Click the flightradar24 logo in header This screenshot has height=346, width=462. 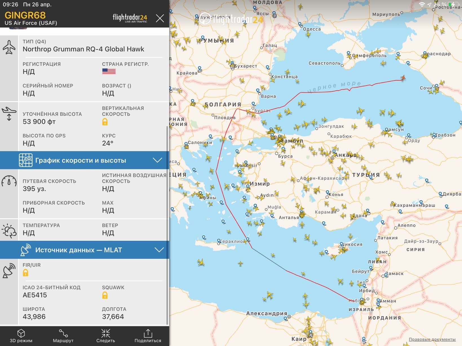[x=130, y=18]
